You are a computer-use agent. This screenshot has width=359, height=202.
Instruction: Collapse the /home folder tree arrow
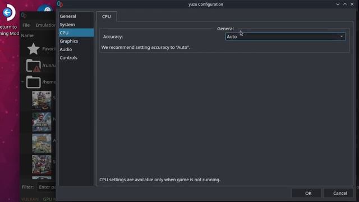pos(22,82)
